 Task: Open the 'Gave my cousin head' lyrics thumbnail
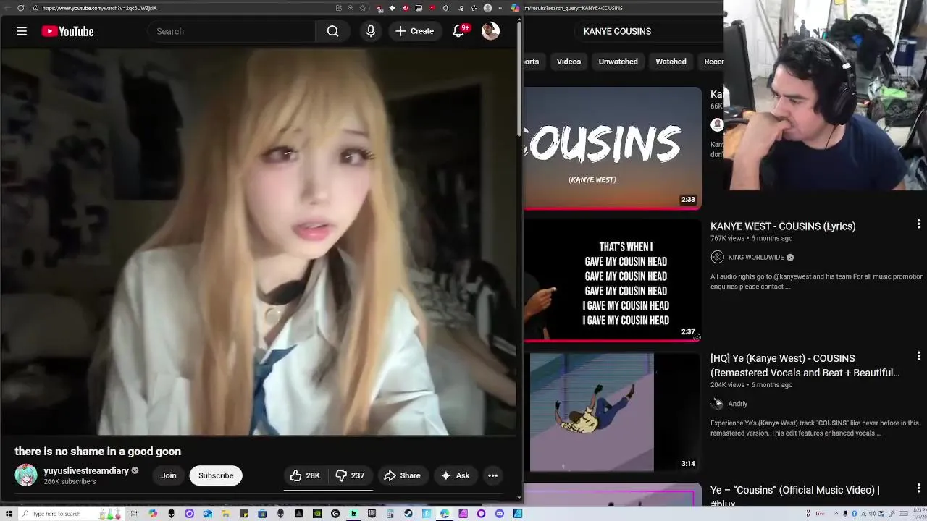pyautogui.click(x=613, y=280)
